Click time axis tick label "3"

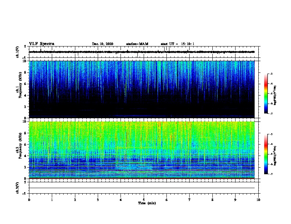coord(98,200)
